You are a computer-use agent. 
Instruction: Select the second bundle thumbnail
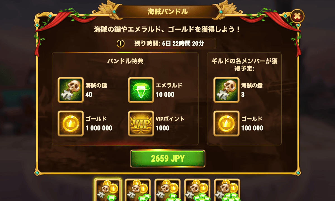(138, 190)
